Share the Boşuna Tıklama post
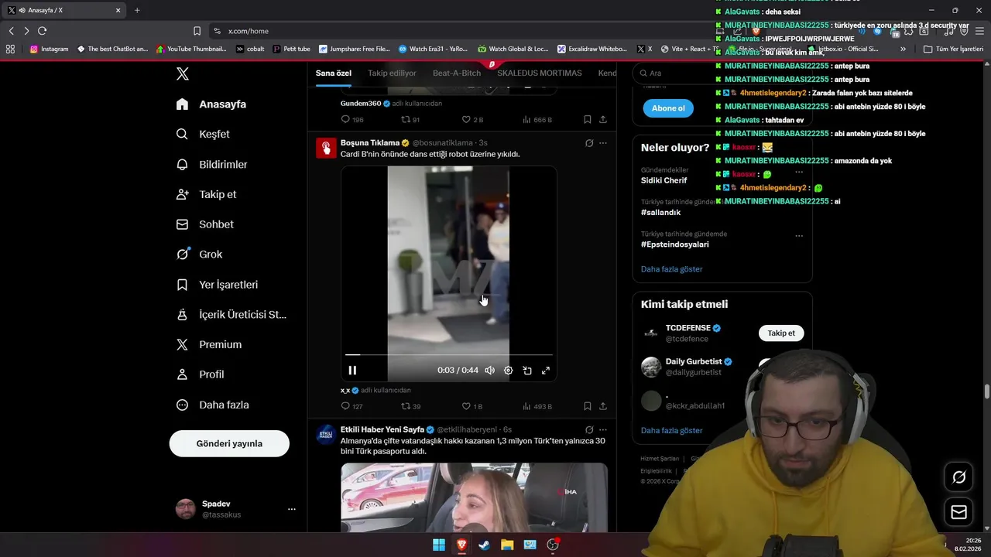 [x=603, y=406]
